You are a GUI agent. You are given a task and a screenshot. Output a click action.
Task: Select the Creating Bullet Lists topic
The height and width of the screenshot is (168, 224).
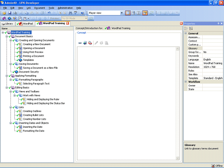click(33, 115)
